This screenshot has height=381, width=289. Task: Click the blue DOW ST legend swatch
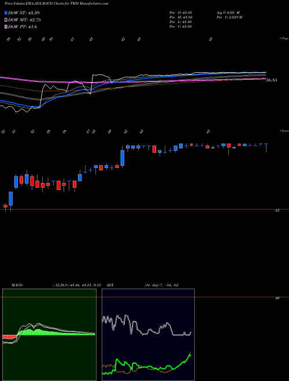[6, 13]
